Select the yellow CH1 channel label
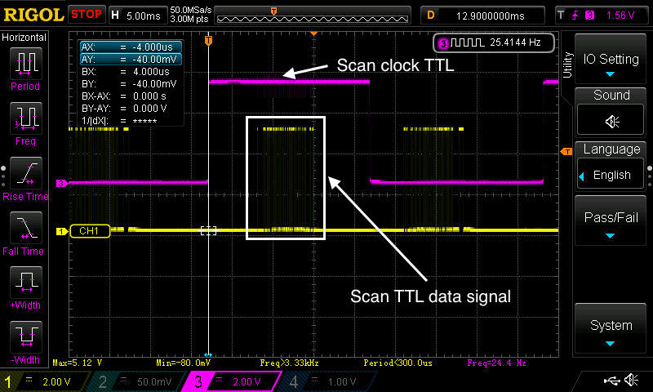Image resolution: width=653 pixels, height=392 pixels. pos(89,231)
